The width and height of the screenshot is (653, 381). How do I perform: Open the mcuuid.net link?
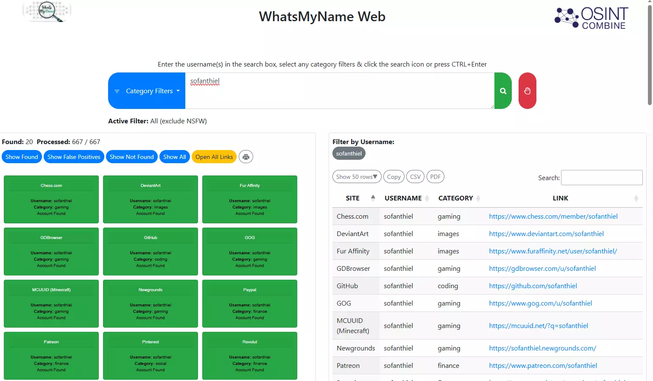[539, 325]
